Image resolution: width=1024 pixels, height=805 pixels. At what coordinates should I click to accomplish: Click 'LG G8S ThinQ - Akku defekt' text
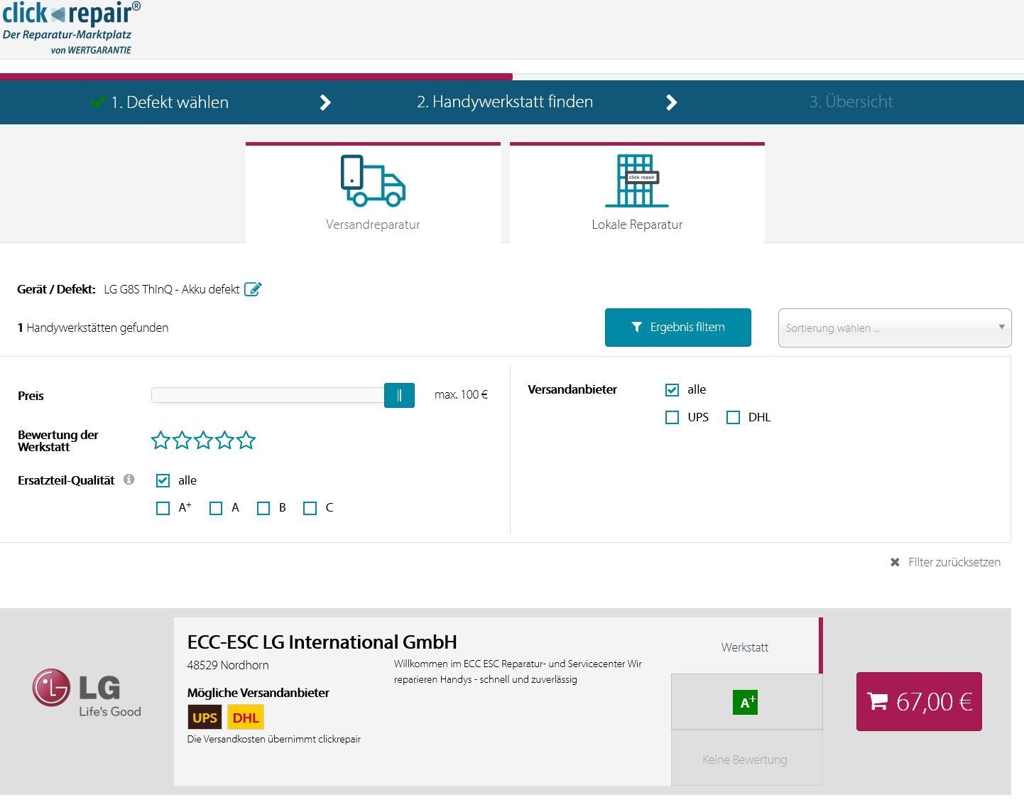172,289
